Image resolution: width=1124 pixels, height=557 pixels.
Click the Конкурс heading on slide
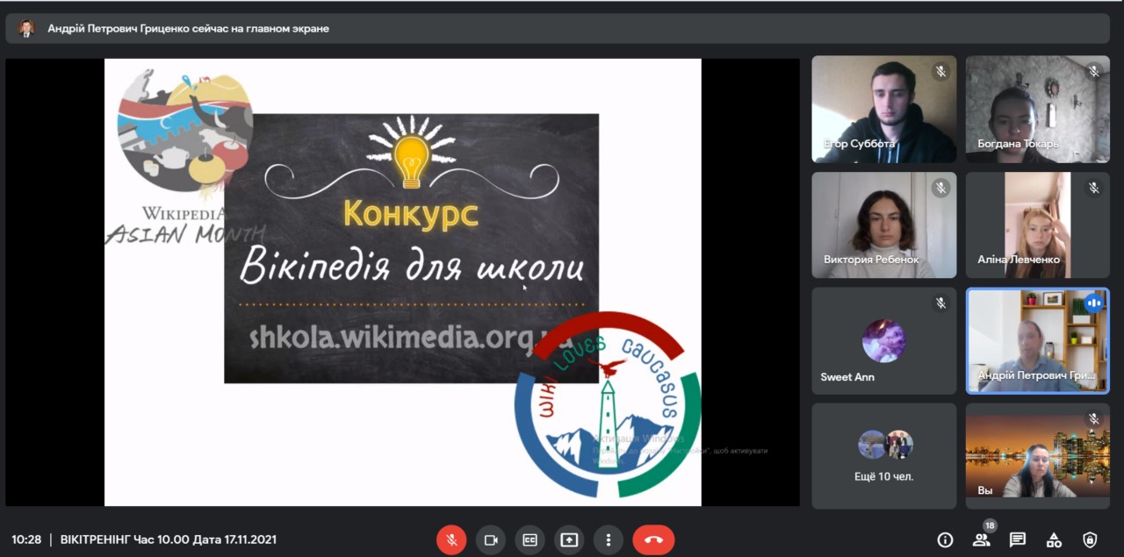point(411,213)
